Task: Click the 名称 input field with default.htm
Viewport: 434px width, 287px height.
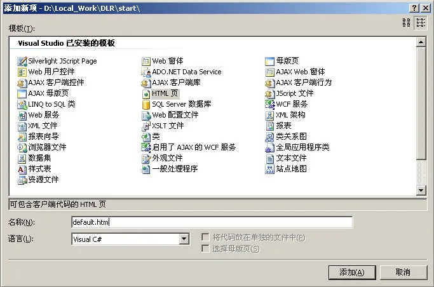Action: tap(212, 222)
